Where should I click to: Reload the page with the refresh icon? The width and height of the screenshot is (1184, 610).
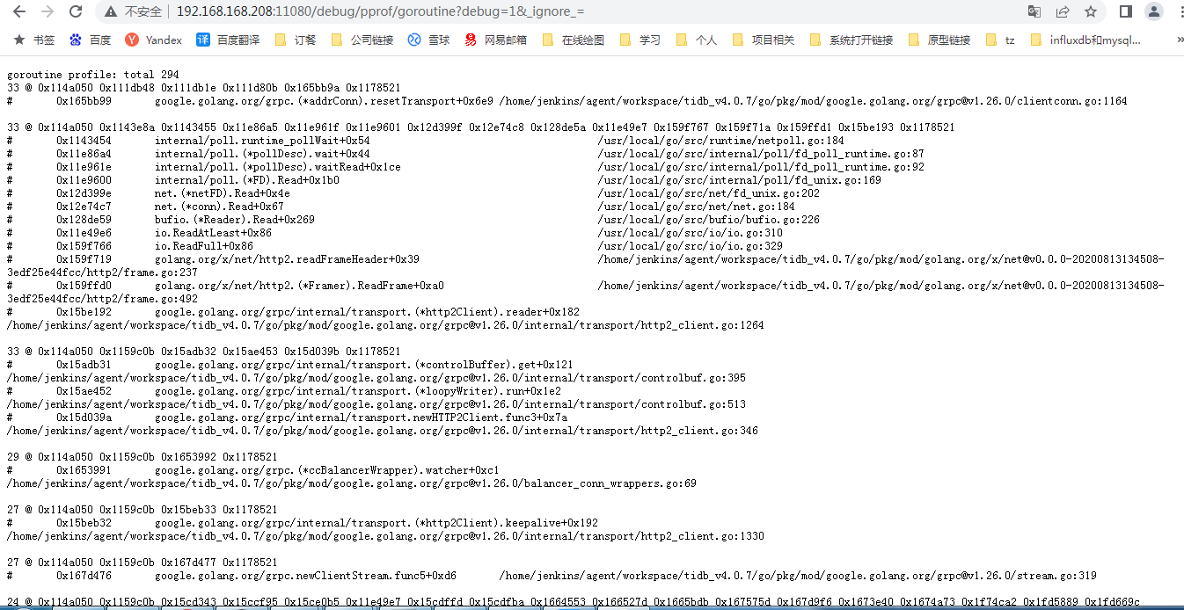(x=76, y=11)
